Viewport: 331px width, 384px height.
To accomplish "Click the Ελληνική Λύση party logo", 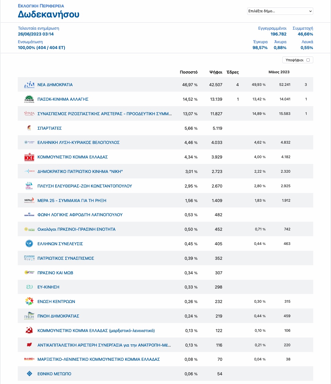I will coord(29,142).
